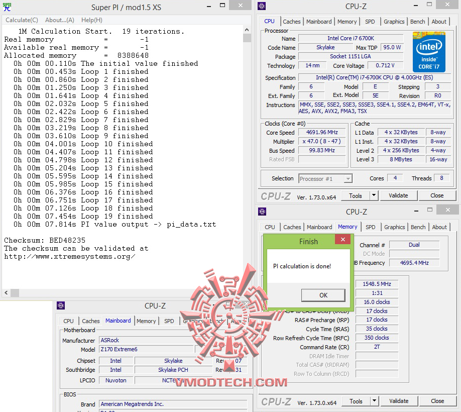461x412 pixels.
Task: Click the Multiplier value x 47.0
Action: click(322, 142)
